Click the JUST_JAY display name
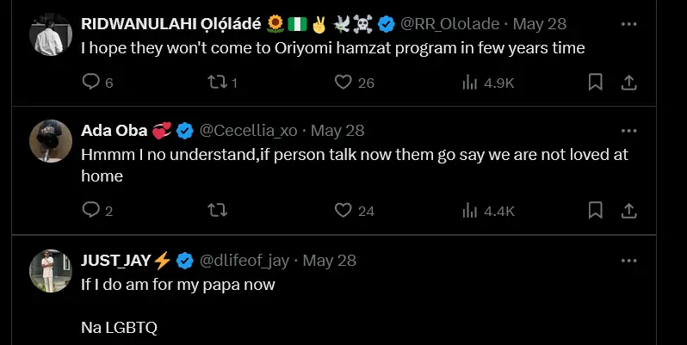687x345 pixels. (116, 260)
